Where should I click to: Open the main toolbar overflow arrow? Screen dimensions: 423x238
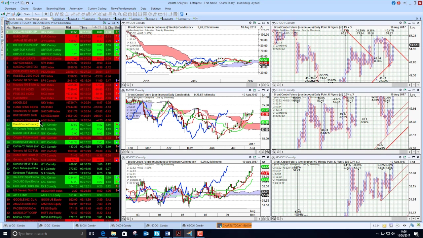pos(186,14)
